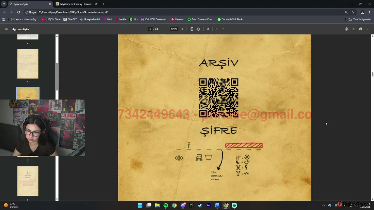The image size is (374, 210).
Task: Open the ChatGPT bookmark
Action: coord(70,20)
